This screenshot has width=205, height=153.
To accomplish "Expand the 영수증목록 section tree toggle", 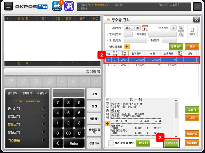I will tap(107, 47).
